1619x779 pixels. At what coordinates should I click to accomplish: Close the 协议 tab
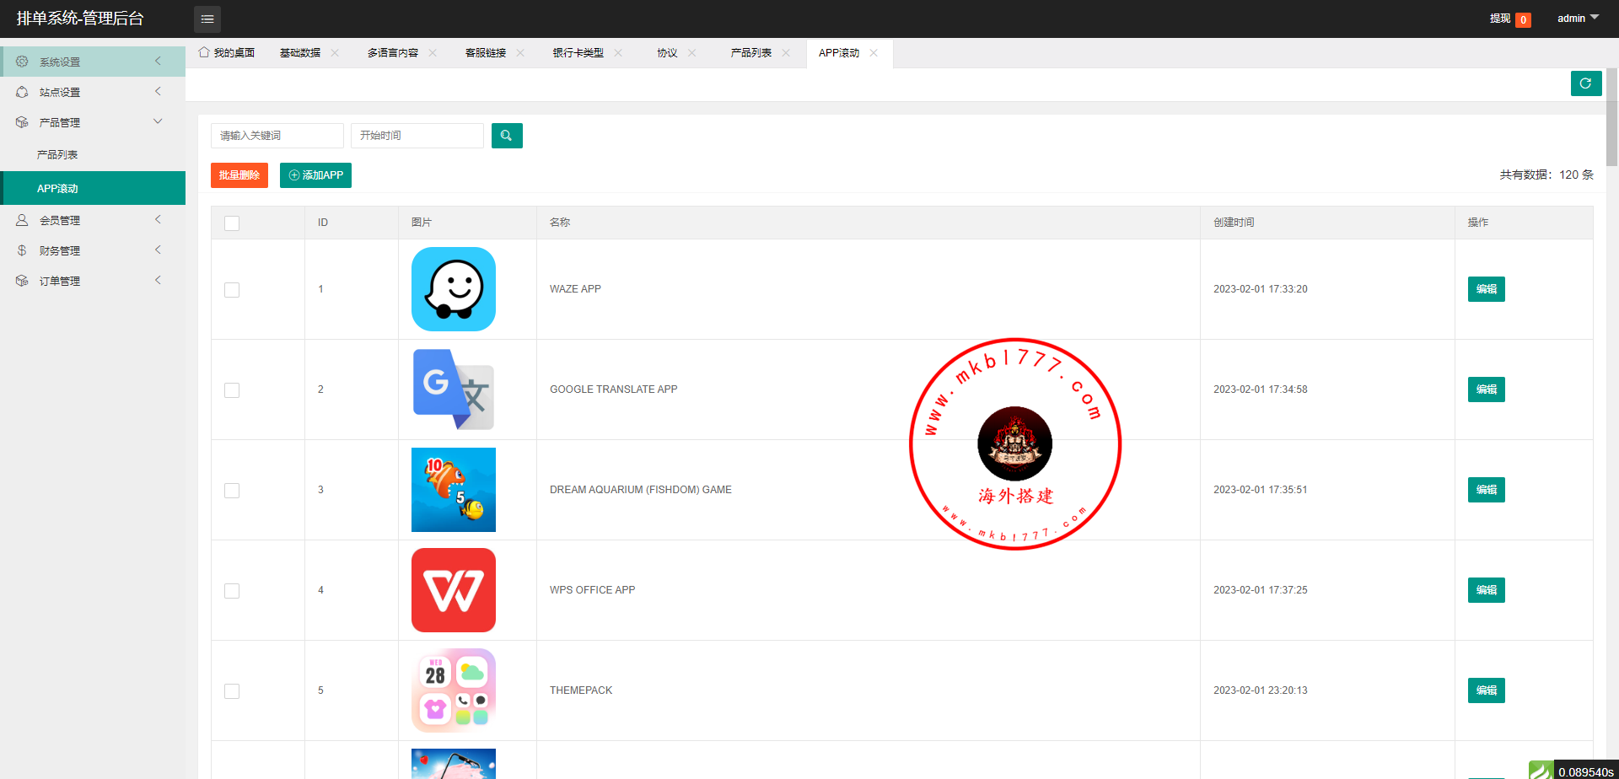pos(692,52)
